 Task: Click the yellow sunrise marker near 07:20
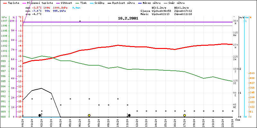click(89, 115)
